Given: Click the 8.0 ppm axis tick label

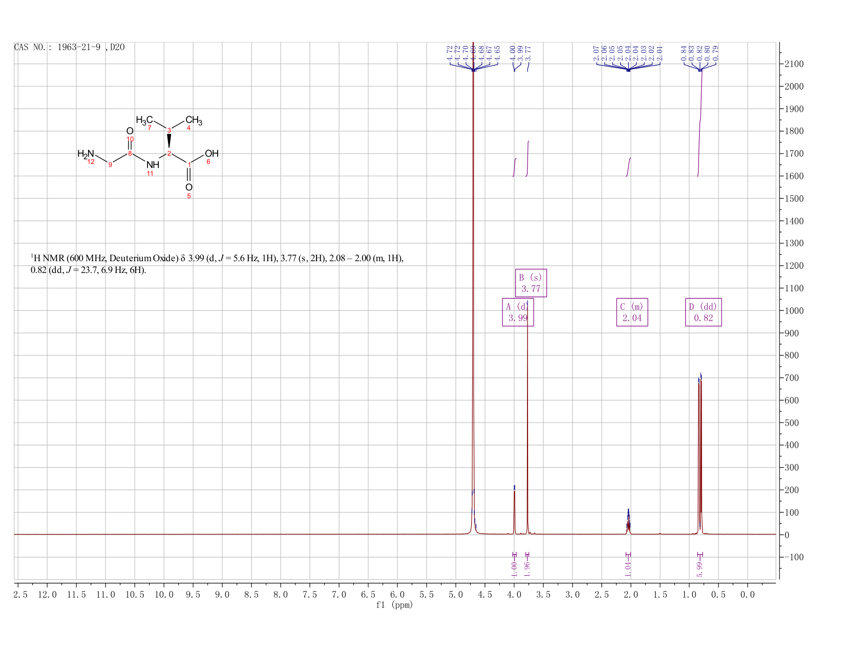Looking at the screenshot, I should (x=281, y=595).
